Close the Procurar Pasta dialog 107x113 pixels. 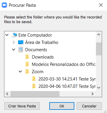click(x=101, y=5)
